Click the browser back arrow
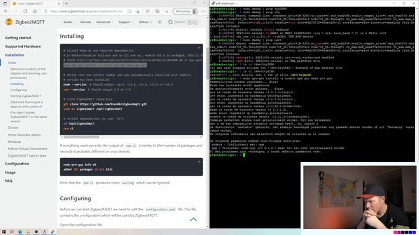The height and width of the screenshot is (235, 419). (6, 12)
